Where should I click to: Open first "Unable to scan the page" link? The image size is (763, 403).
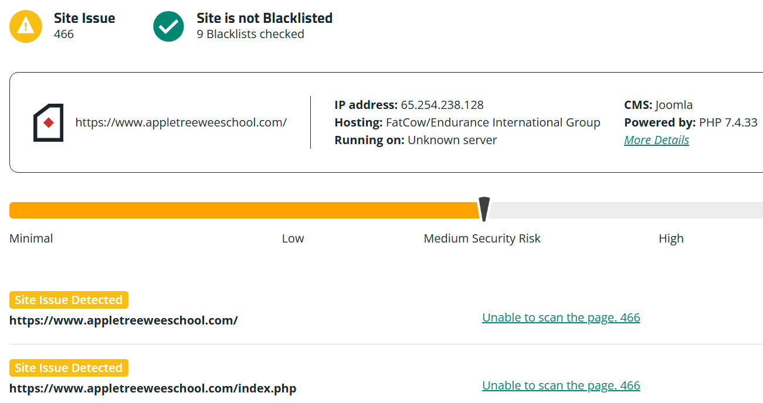coord(561,317)
